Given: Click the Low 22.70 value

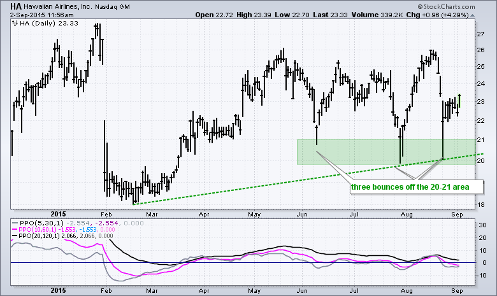Looking at the screenshot, I should (x=292, y=15).
